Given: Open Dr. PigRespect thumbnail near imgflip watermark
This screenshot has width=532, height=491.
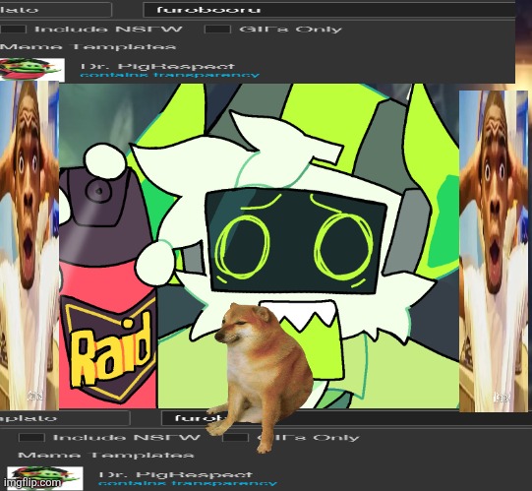Looking at the screenshot, I should pyautogui.click(x=44, y=478).
